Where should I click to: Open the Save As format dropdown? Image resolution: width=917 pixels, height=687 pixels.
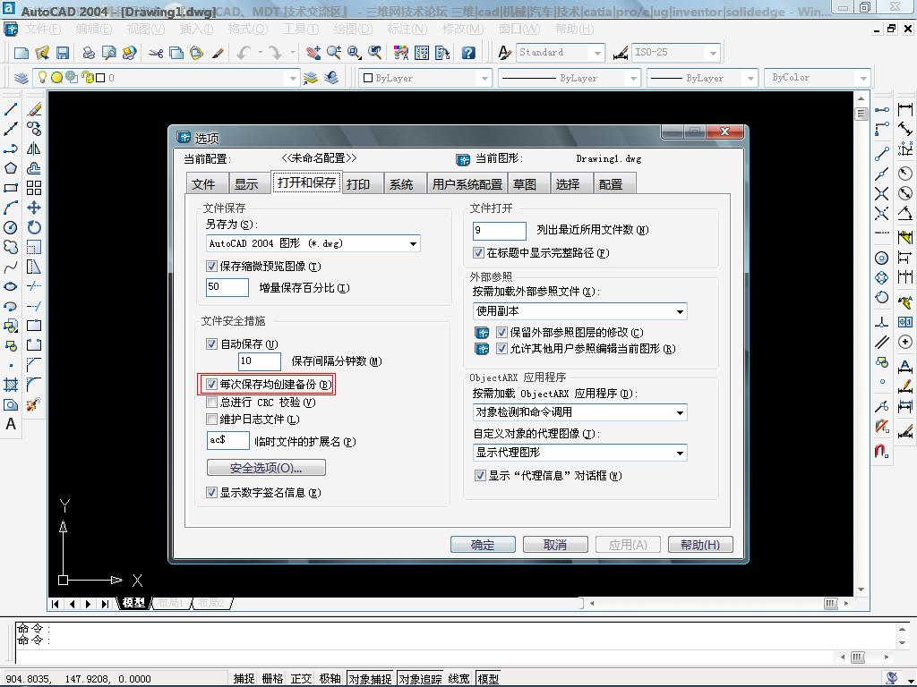[413, 243]
